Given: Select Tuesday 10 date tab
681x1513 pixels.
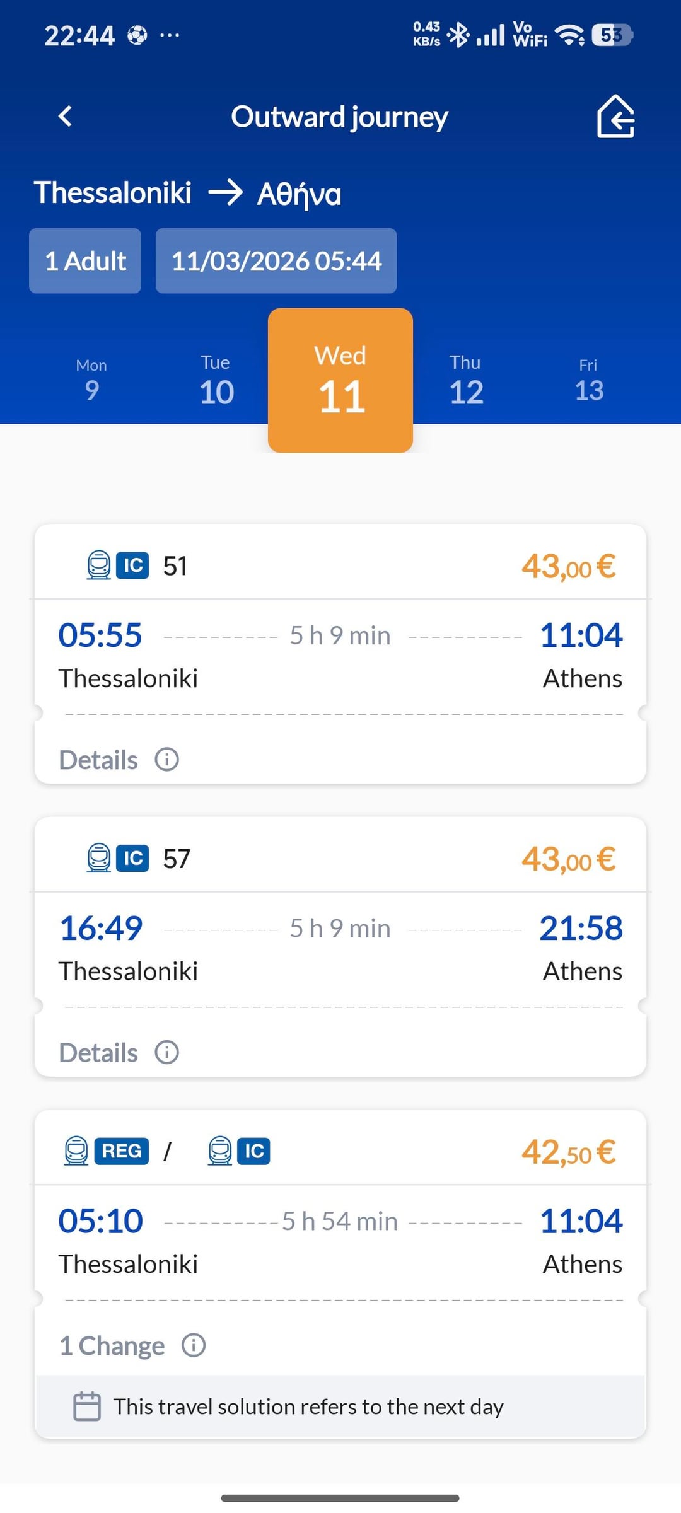Looking at the screenshot, I should pos(216,381).
